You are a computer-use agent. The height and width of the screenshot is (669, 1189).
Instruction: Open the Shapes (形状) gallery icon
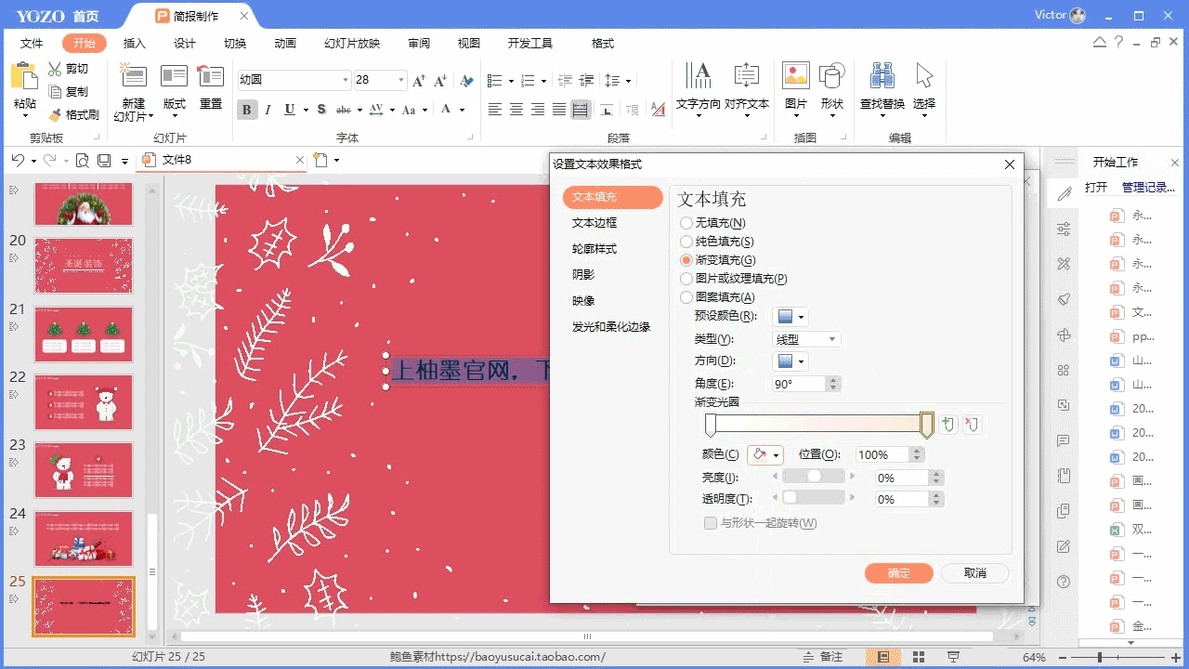tap(831, 77)
